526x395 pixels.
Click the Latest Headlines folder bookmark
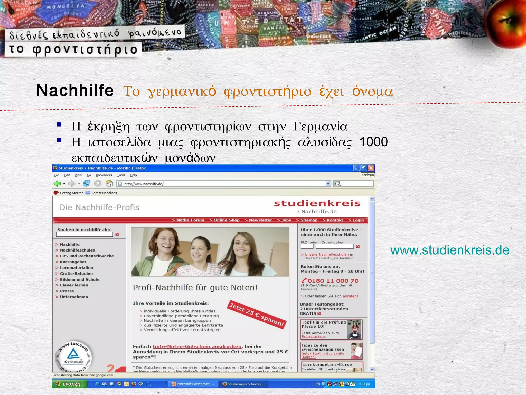tap(101, 193)
